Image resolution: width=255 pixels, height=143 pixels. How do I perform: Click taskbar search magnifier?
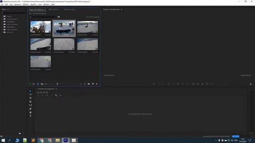point(10,140)
